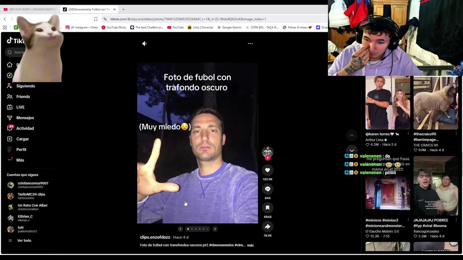This screenshot has width=463, height=260.
Task: Click the Mensajes paper-plane icon
Action: (x=10, y=118)
